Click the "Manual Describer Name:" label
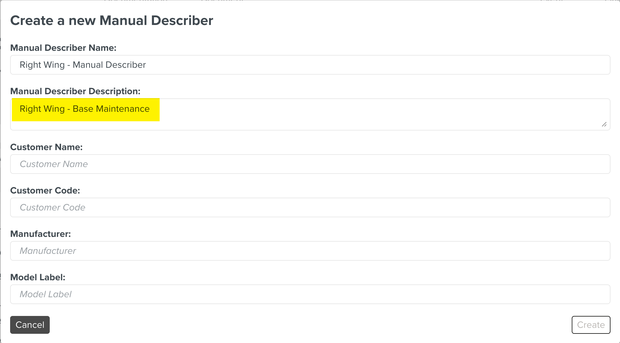Image resolution: width=620 pixels, height=343 pixels. [63, 48]
